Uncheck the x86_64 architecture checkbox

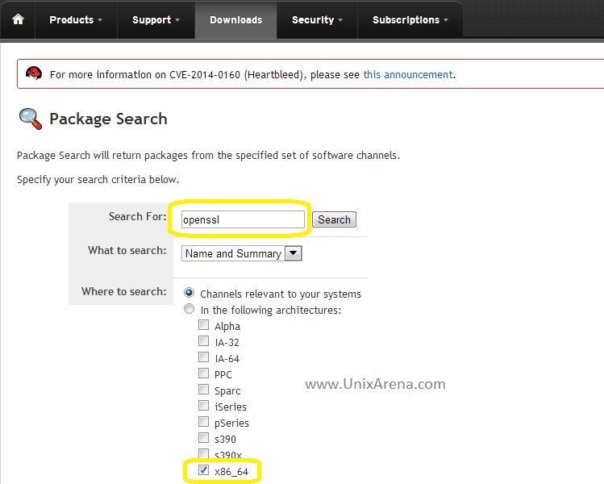pos(203,470)
